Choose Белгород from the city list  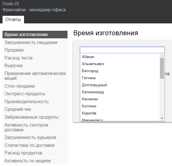tap(120, 71)
